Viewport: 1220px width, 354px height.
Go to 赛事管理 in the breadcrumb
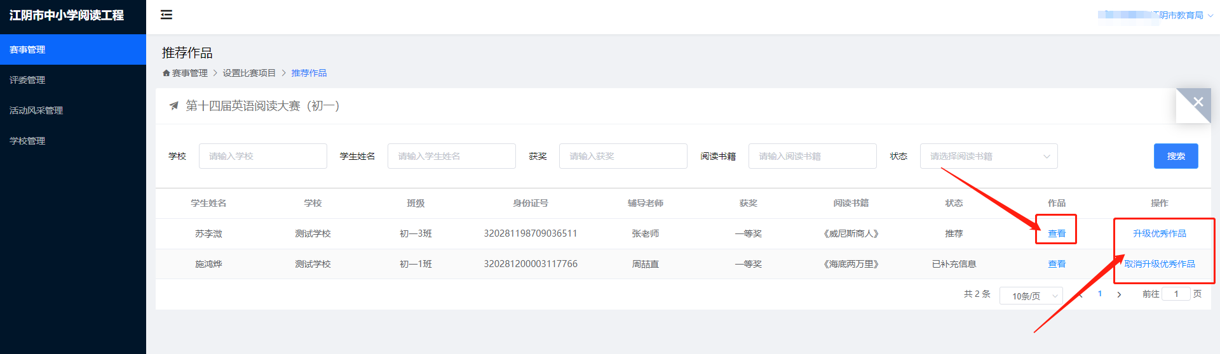click(189, 73)
